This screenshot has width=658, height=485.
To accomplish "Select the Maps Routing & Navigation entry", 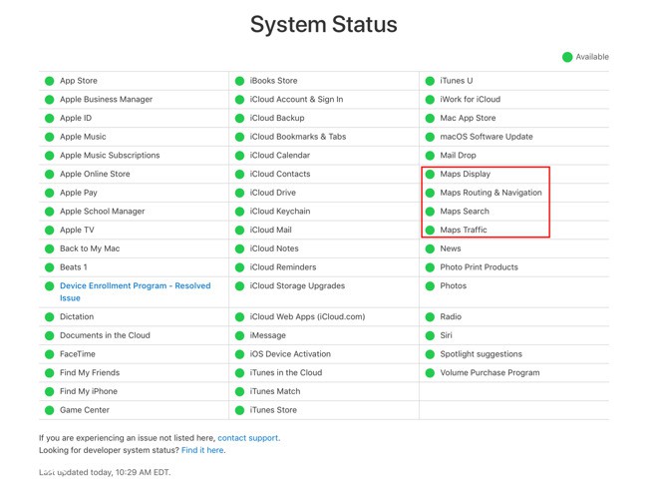I will [491, 193].
